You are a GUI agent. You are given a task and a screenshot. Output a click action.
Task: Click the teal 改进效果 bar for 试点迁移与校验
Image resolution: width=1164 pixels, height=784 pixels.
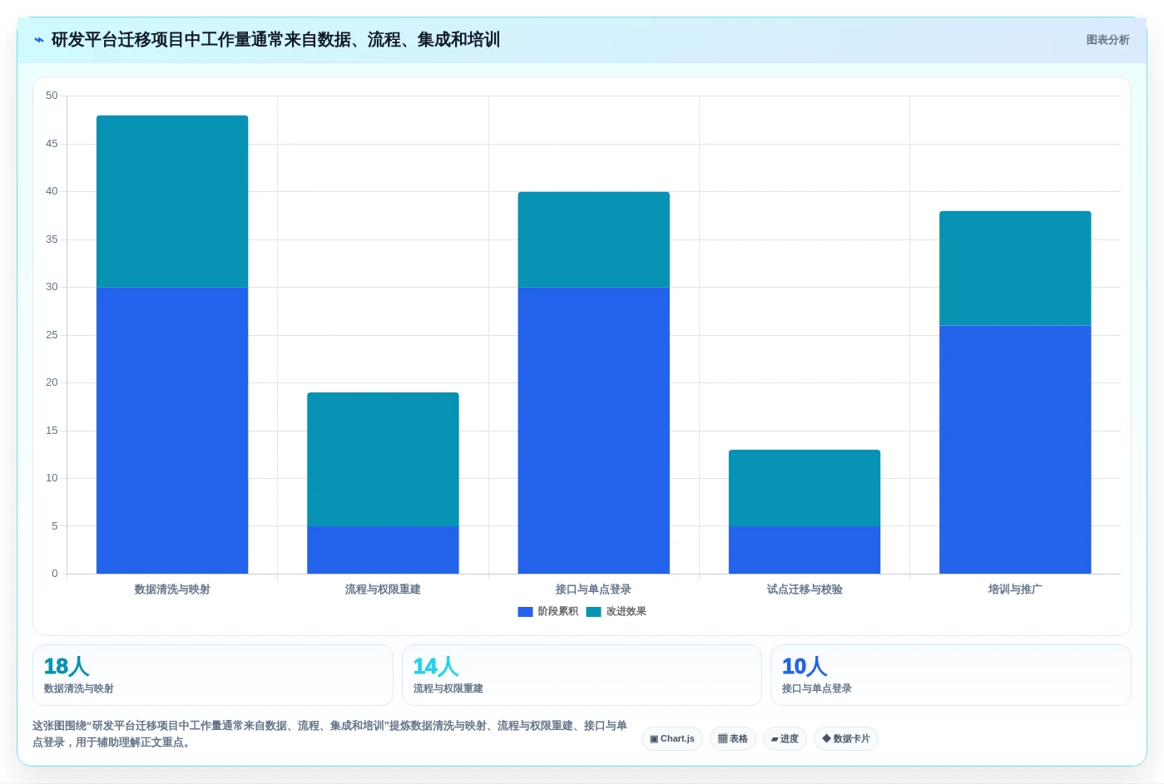tap(805, 488)
